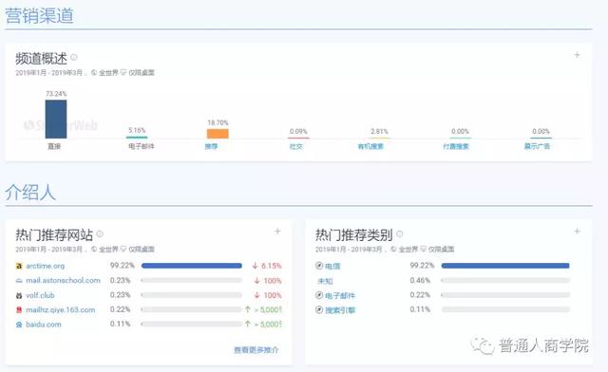Click the baidu.com 0.11% progress bar
608x372 pixels.
(x=192, y=324)
